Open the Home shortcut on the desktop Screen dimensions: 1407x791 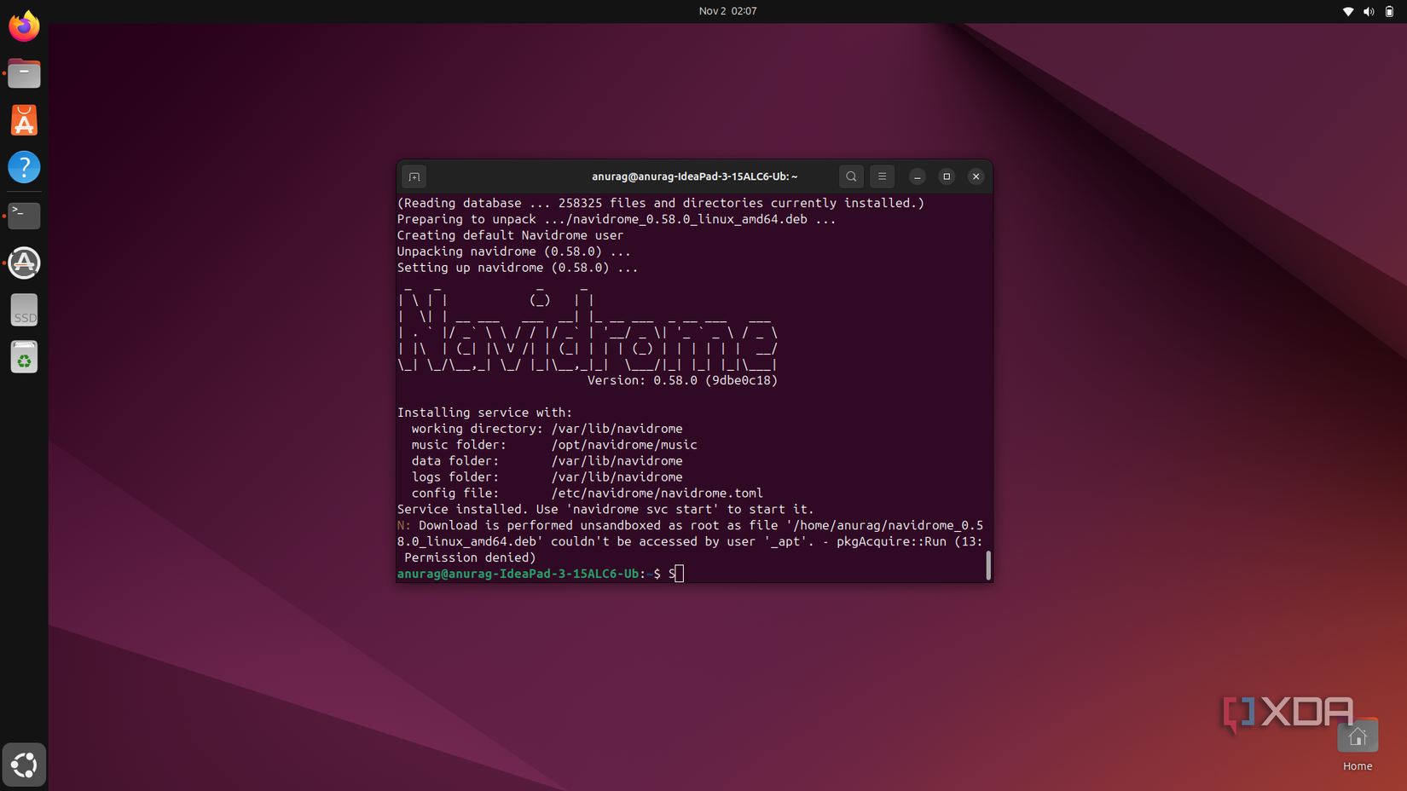click(1358, 735)
